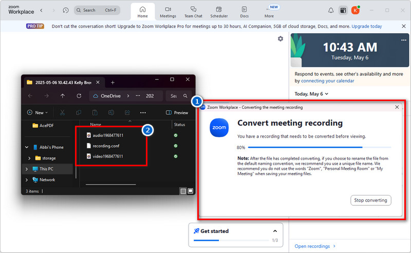Image resolution: width=411 pixels, height=253 pixels.
Task: Click the Share icon in Explorer toolbar
Action: (127, 112)
